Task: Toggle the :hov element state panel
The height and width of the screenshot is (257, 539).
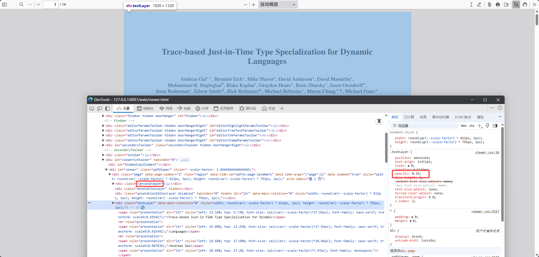Action: coord(463,126)
